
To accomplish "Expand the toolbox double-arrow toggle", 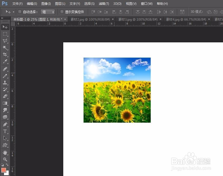I will coord(2,18).
